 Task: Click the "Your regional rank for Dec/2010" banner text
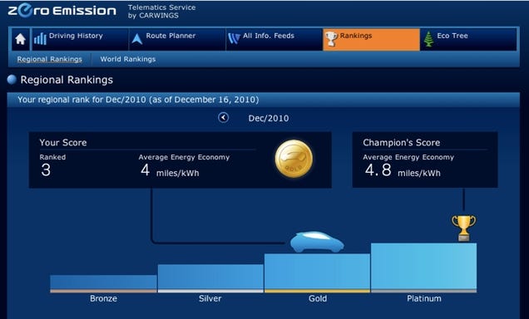(138, 100)
